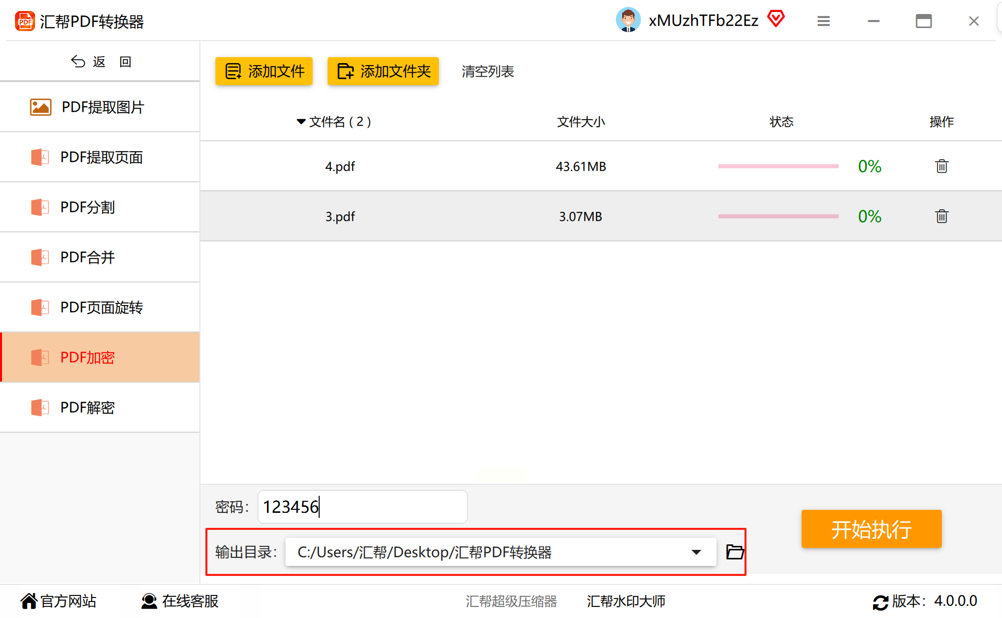1002x618 pixels.
Task: Open PDF提取图片 in the sidebar
Action: tap(100, 107)
